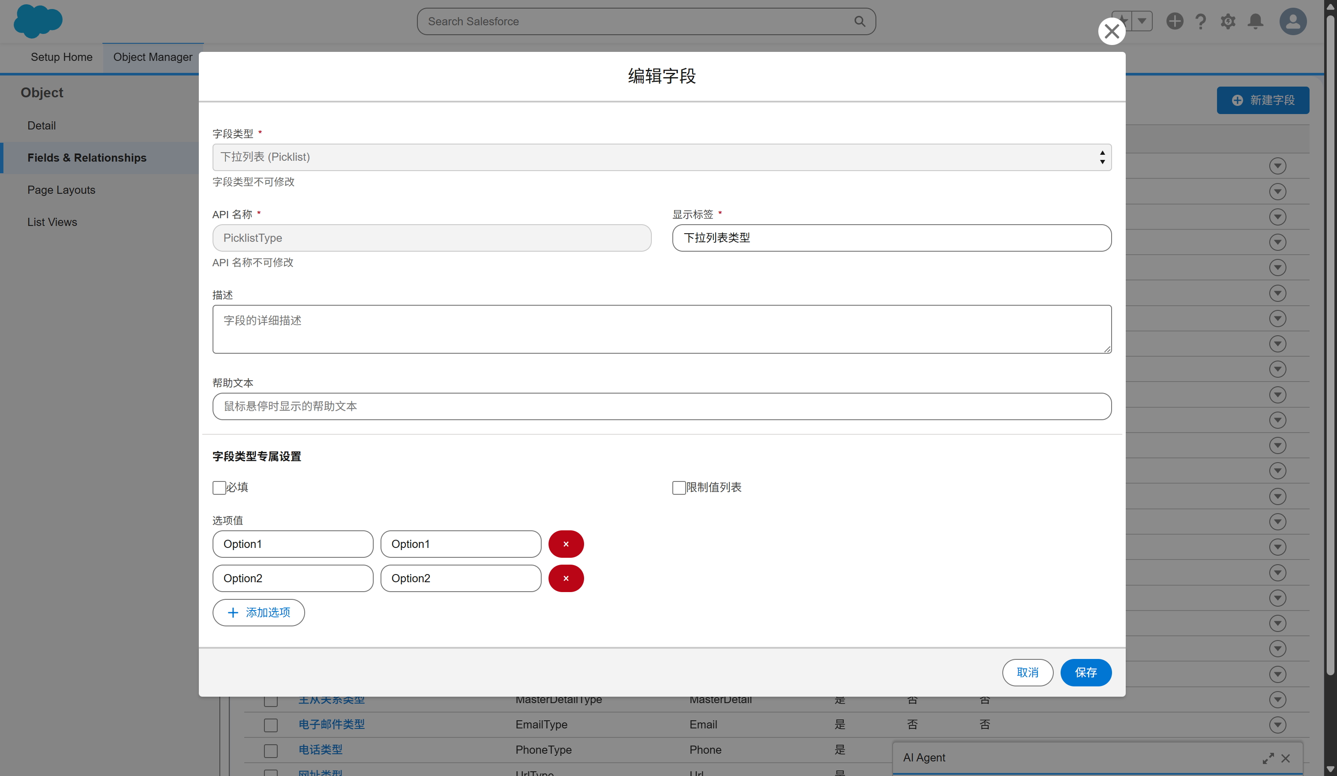Image resolution: width=1337 pixels, height=776 pixels.
Task: Click the page vertical scrollbar
Action: [1330, 345]
